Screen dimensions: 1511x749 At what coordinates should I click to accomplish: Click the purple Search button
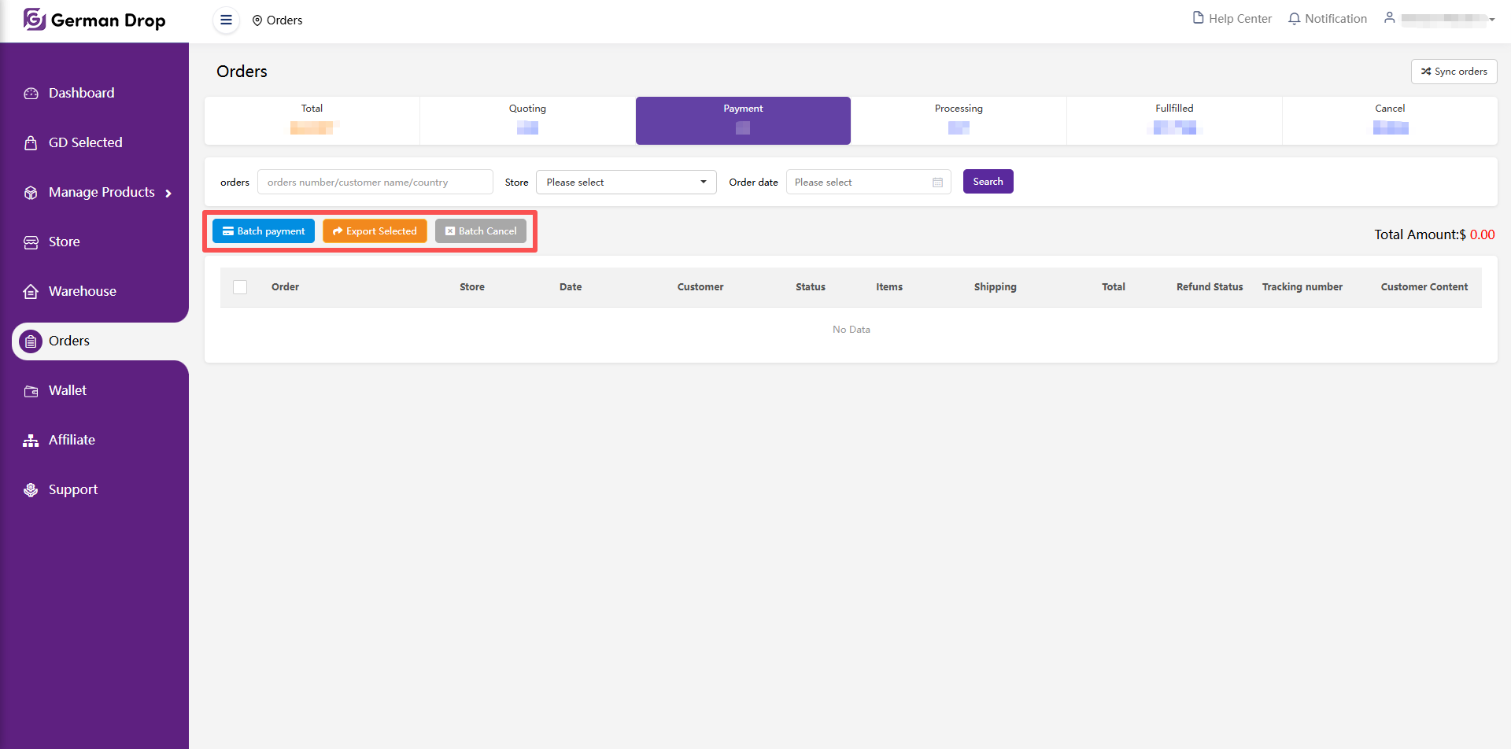[988, 182]
